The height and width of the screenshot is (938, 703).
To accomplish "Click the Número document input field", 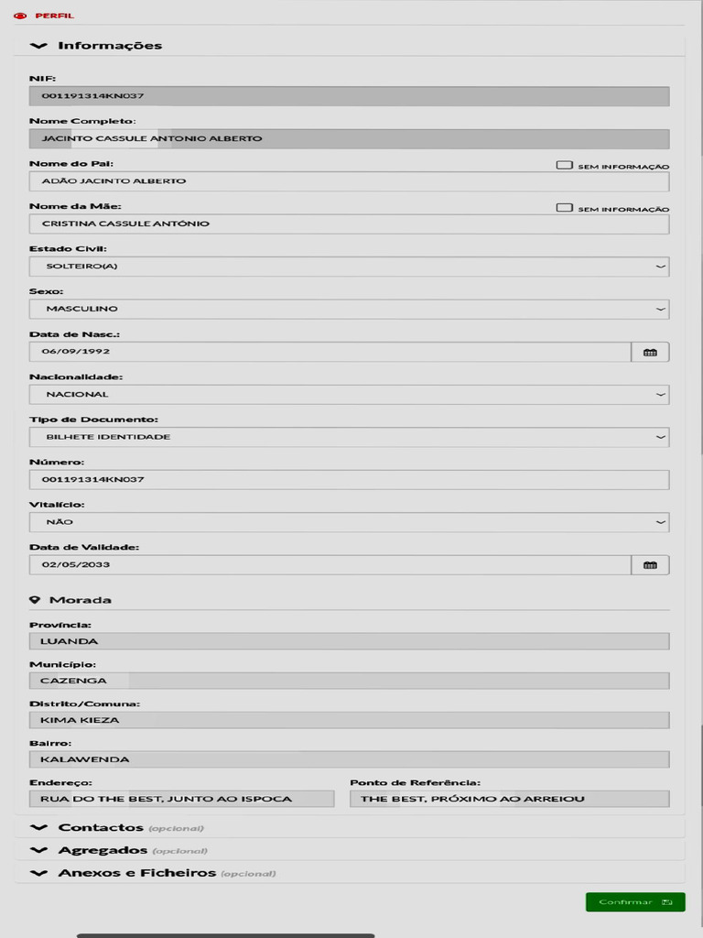I will coord(349,480).
